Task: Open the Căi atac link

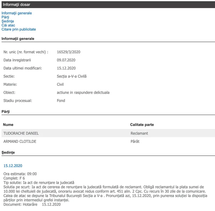Action: tap(8, 25)
